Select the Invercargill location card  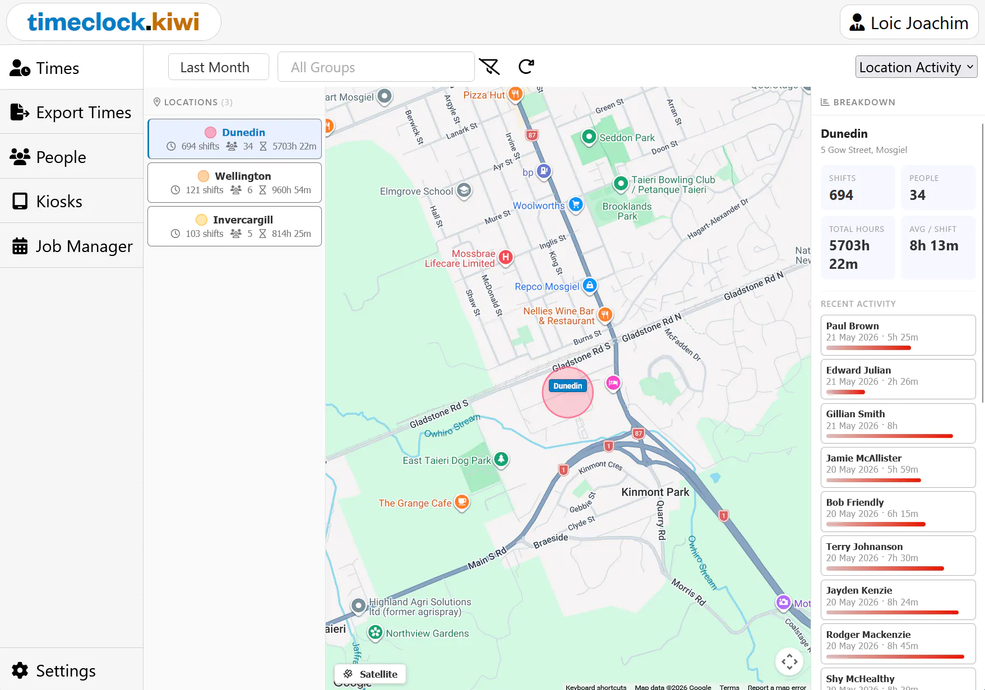click(x=234, y=226)
